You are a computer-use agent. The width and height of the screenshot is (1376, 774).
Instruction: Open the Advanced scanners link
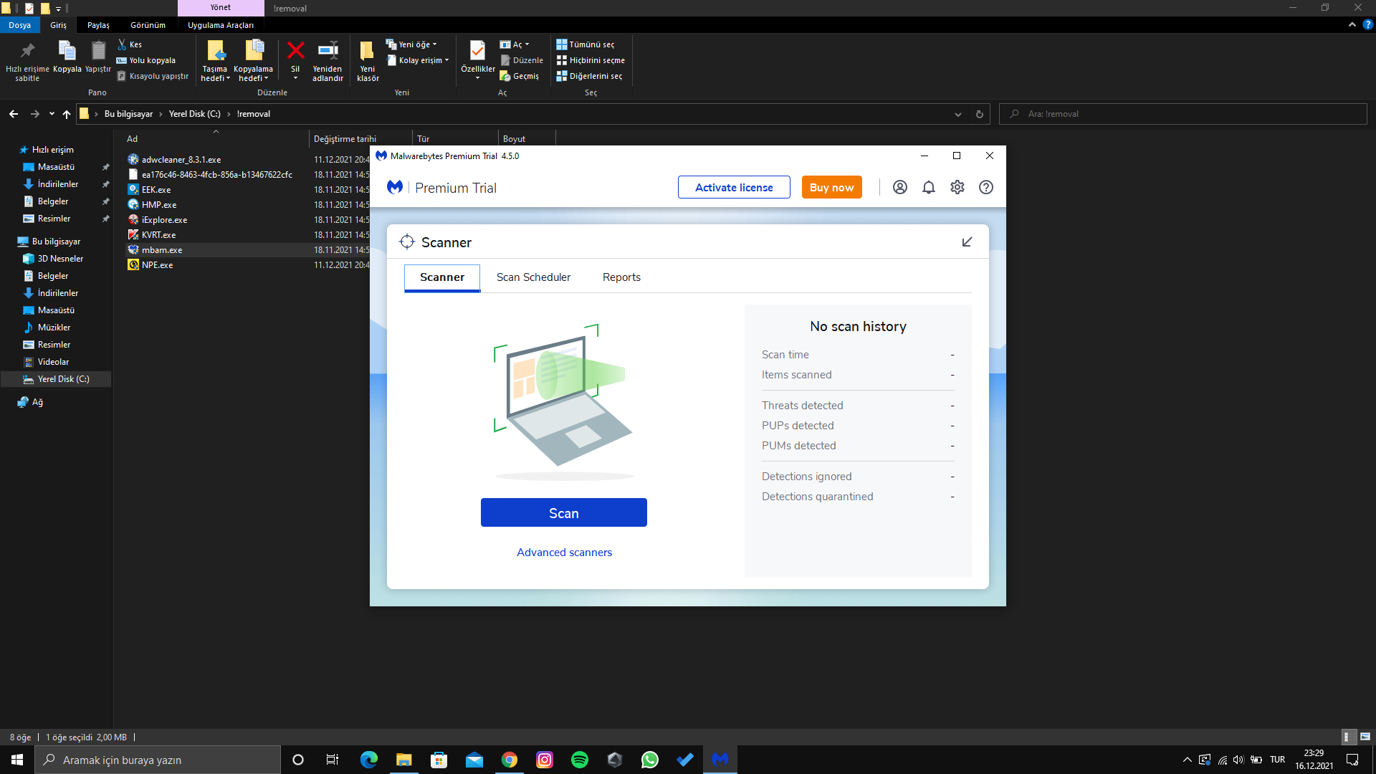(564, 553)
